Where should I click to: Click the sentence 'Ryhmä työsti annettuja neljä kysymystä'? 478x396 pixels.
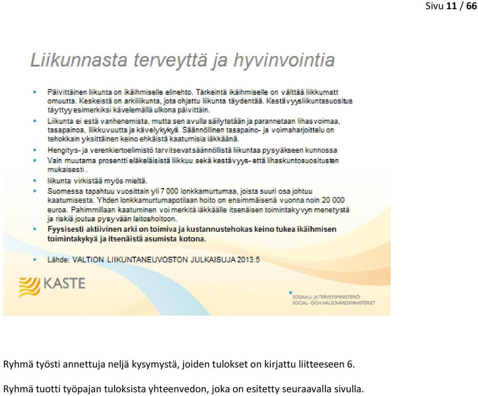(x=179, y=364)
